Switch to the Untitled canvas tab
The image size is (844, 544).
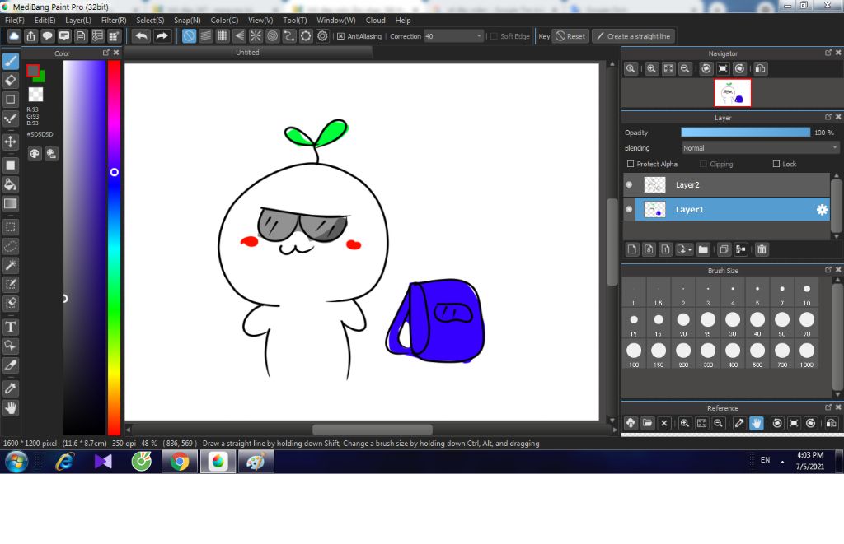247,52
